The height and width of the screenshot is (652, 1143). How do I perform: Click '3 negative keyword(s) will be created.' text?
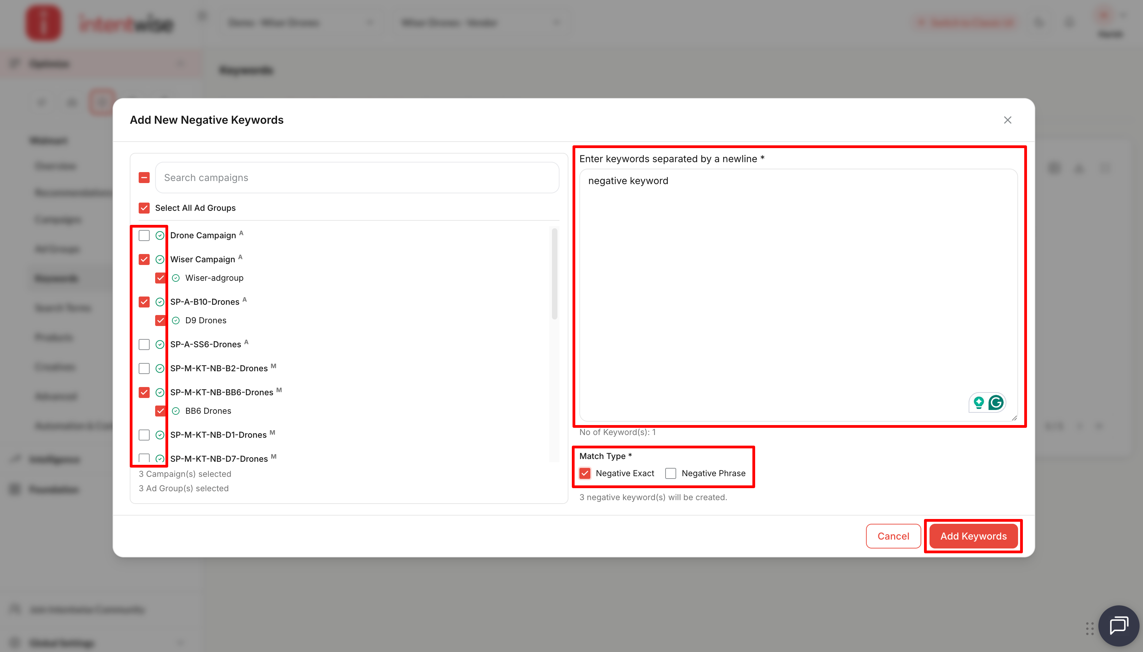click(653, 497)
